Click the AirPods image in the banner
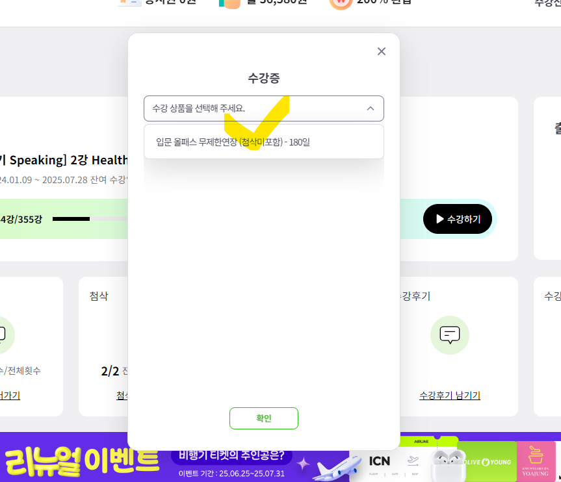 (x=449, y=465)
